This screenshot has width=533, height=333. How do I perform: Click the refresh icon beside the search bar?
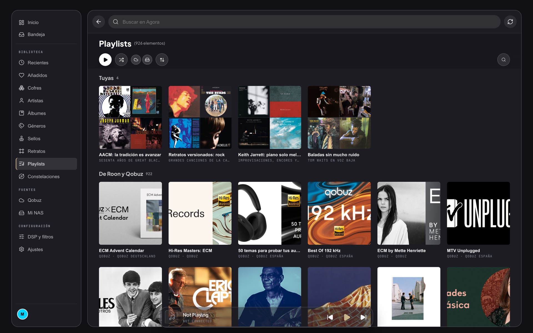pyautogui.click(x=510, y=22)
